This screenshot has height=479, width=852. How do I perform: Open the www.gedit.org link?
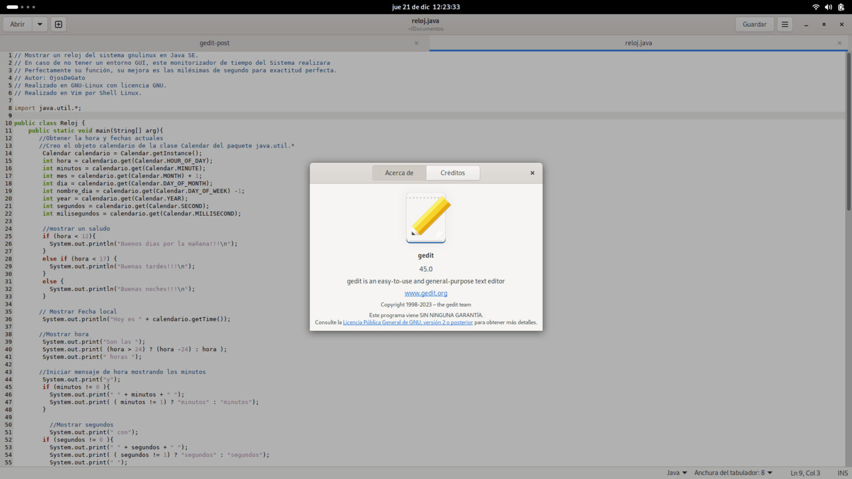(x=426, y=293)
